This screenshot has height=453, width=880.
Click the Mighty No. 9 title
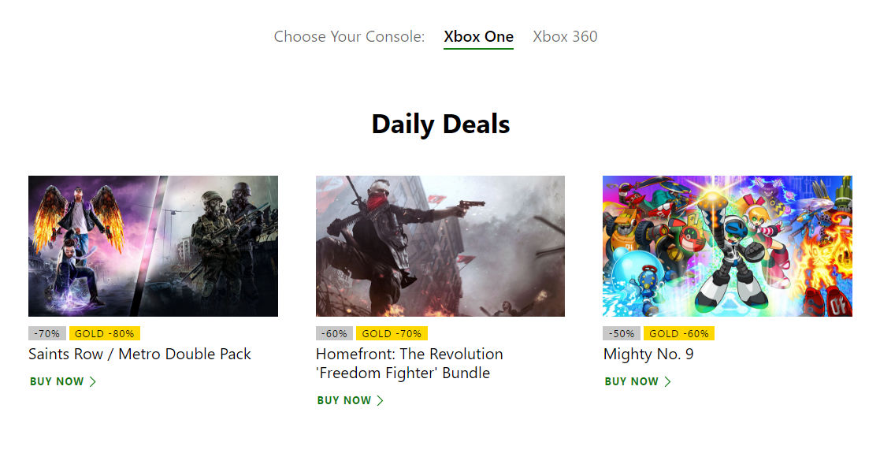pyautogui.click(x=648, y=355)
